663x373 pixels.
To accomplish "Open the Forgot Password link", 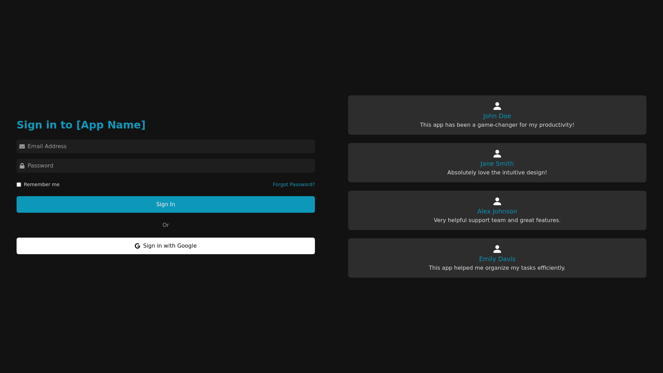I will click(294, 185).
